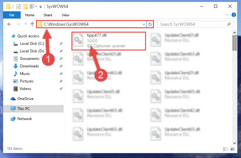Switch to the View tab
The image size is (241, 158).
65,15
